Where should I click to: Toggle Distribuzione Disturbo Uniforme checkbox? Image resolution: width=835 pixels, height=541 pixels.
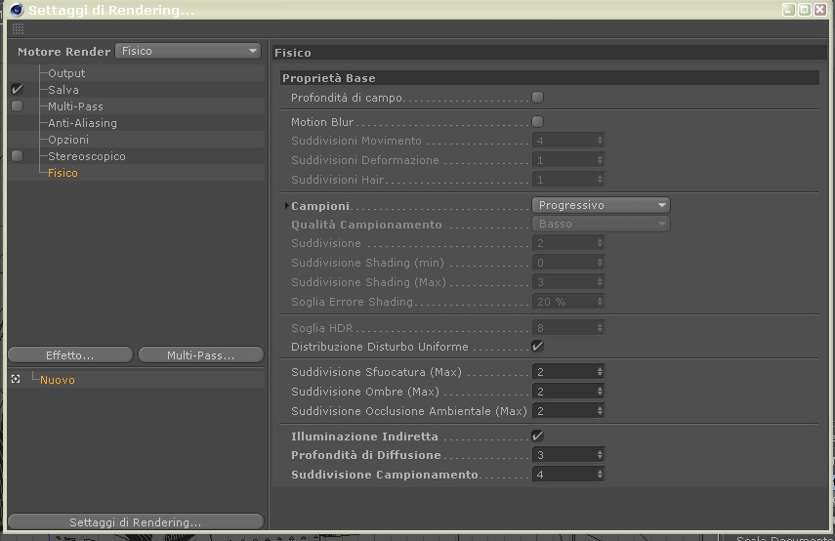pyautogui.click(x=538, y=346)
